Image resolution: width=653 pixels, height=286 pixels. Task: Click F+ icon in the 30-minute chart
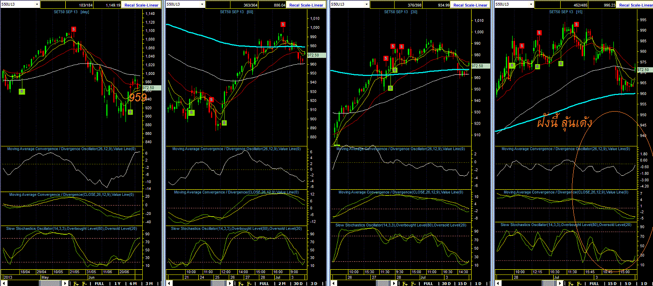pos(405,283)
